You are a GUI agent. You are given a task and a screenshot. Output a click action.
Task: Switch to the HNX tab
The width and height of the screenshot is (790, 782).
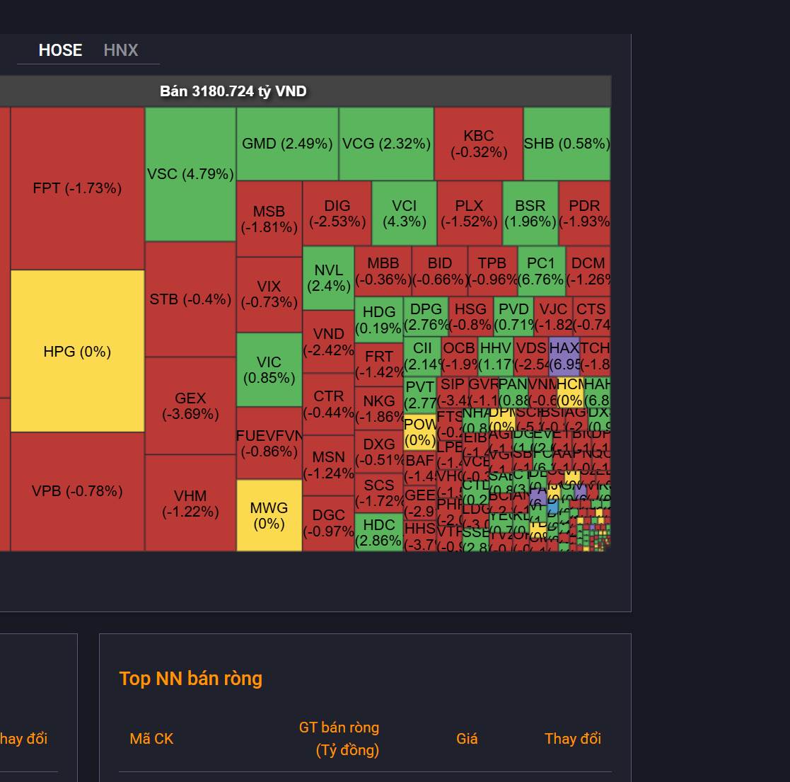[120, 50]
